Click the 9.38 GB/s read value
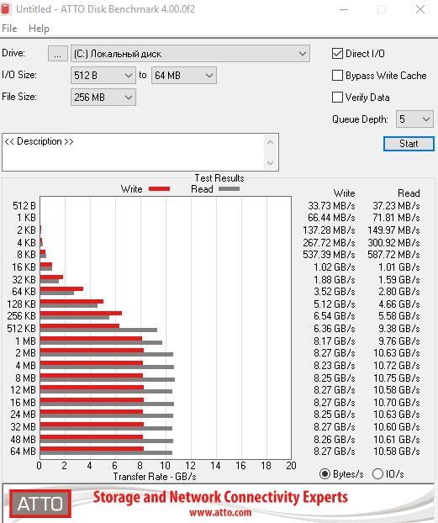This screenshot has width=438, height=523. click(399, 329)
